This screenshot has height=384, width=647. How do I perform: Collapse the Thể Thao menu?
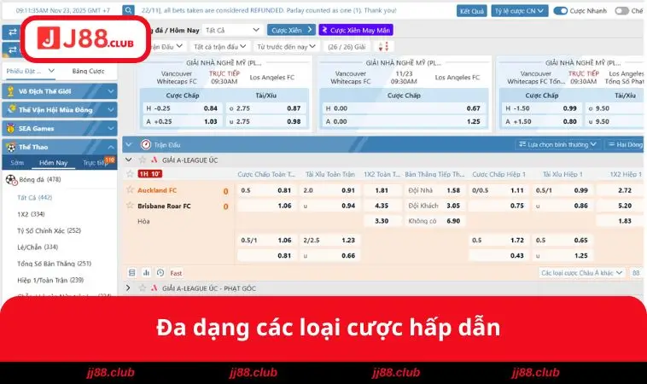point(111,147)
